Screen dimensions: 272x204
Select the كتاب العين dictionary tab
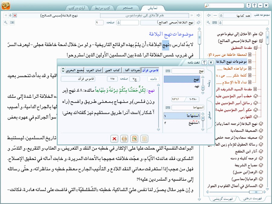[x=112, y=70]
